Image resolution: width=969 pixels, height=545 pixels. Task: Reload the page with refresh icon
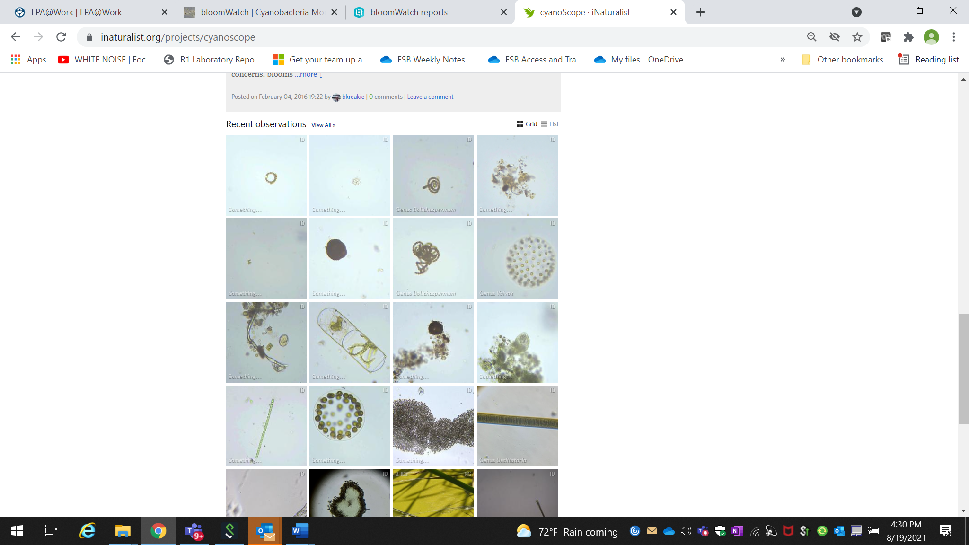point(61,37)
